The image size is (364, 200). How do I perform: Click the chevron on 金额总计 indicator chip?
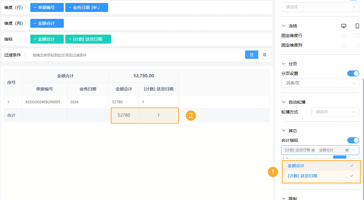(x=35, y=39)
